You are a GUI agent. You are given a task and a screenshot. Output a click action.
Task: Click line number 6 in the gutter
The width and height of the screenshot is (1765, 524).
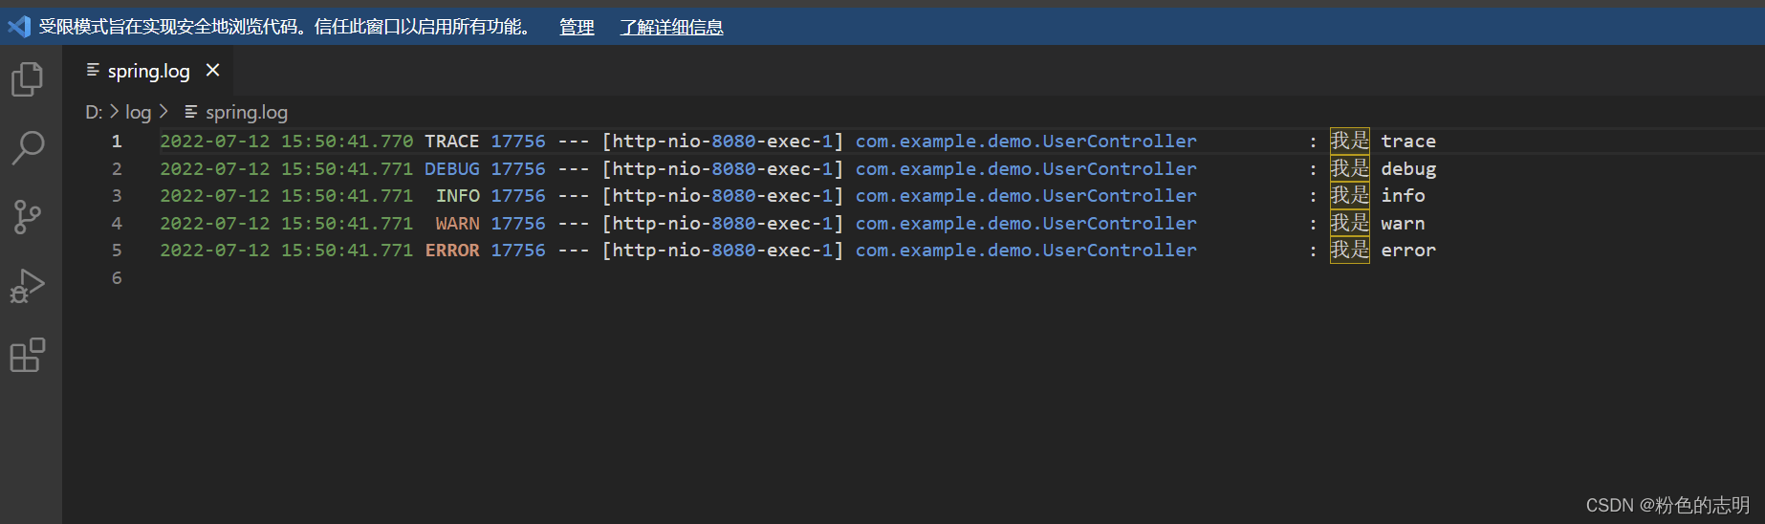click(x=117, y=278)
